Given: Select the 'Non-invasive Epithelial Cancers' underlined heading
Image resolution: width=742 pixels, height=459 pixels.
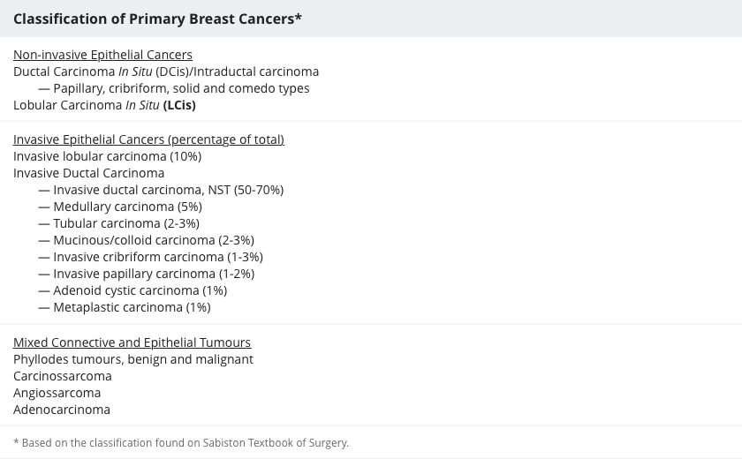Looking at the screenshot, I should point(102,55).
